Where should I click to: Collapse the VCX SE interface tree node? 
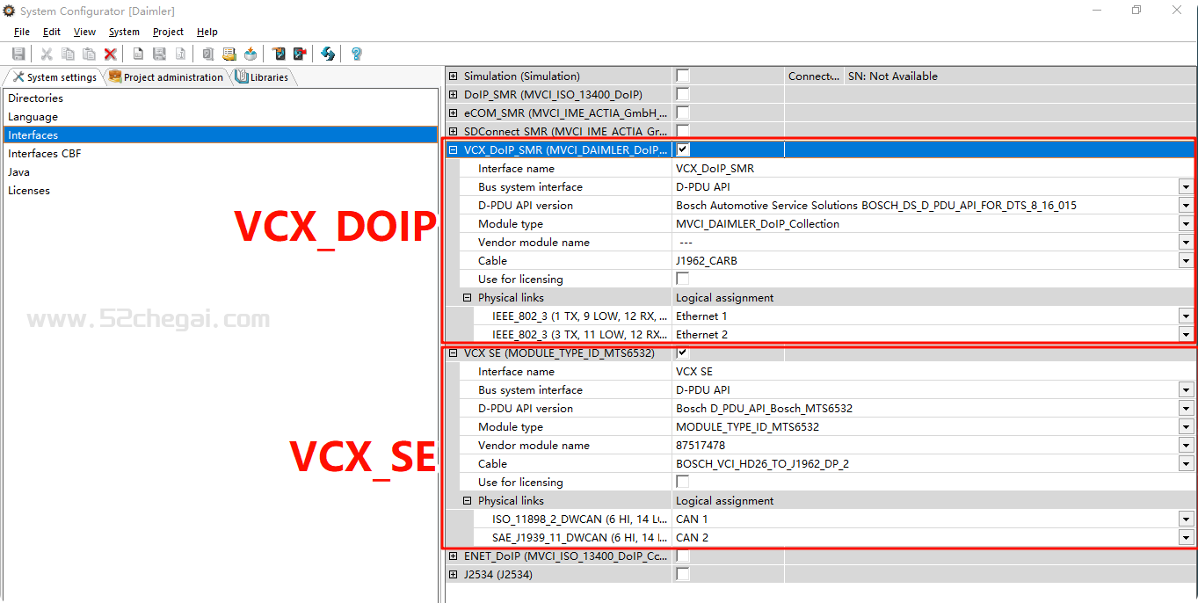tap(454, 353)
